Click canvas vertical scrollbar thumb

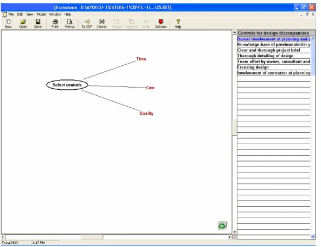click(x=235, y=127)
